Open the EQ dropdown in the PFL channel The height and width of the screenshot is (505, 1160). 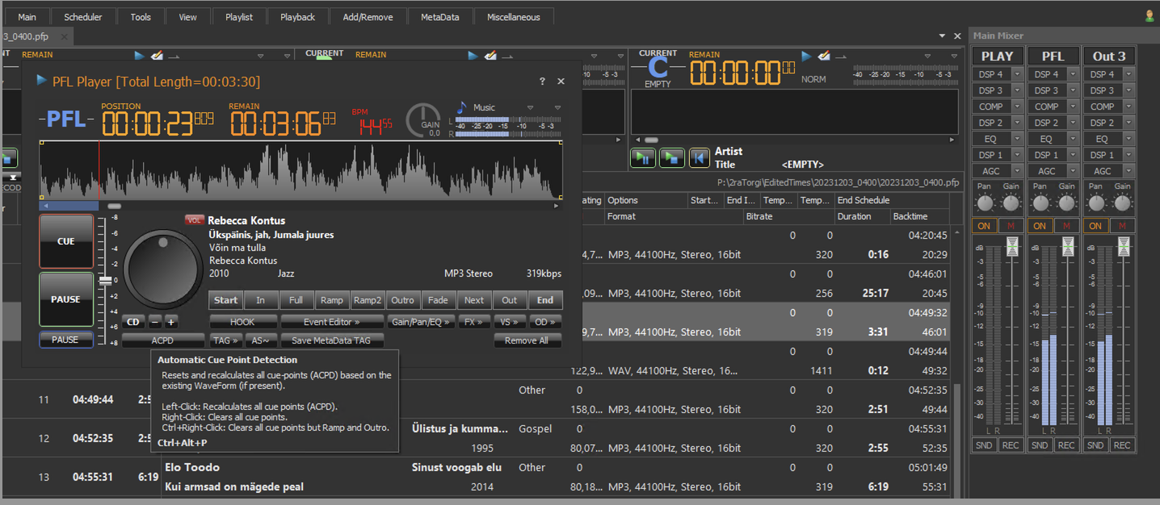(x=1073, y=139)
